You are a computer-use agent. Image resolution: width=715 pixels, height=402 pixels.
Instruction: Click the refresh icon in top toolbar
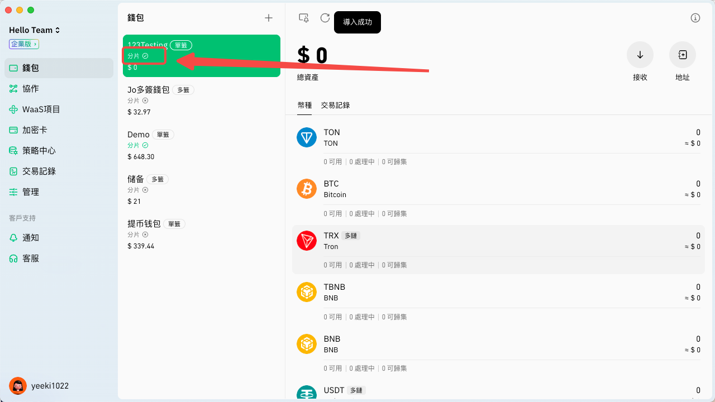[x=325, y=18]
